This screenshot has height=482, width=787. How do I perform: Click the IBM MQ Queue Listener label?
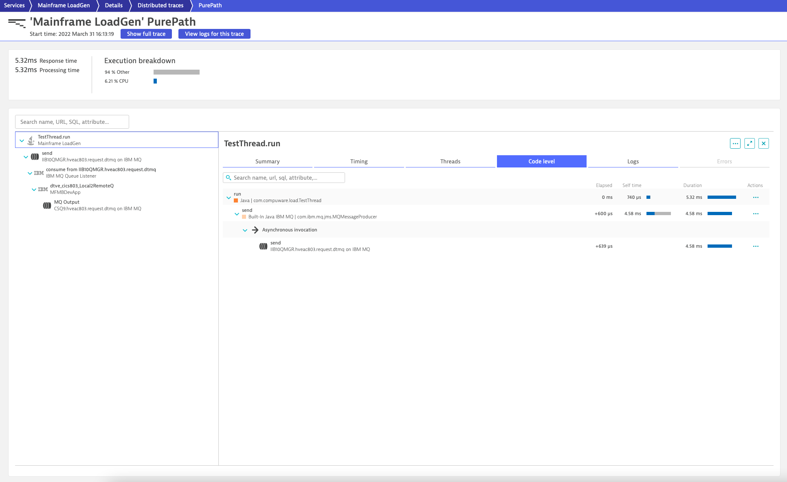tap(71, 176)
